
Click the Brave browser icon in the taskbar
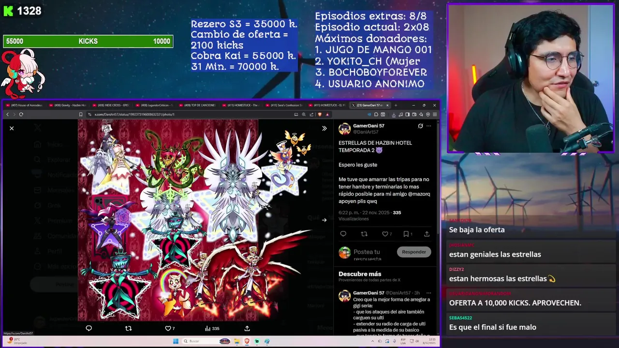pyautogui.click(x=247, y=341)
